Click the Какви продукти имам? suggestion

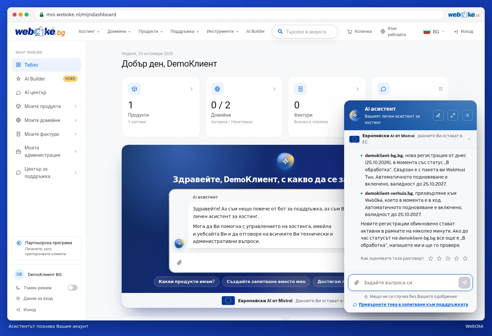(187, 282)
